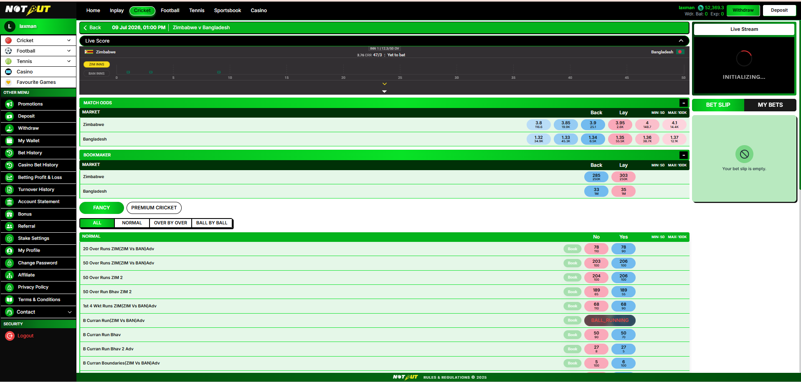Click the Casino Bet History icon

pyautogui.click(x=10, y=165)
